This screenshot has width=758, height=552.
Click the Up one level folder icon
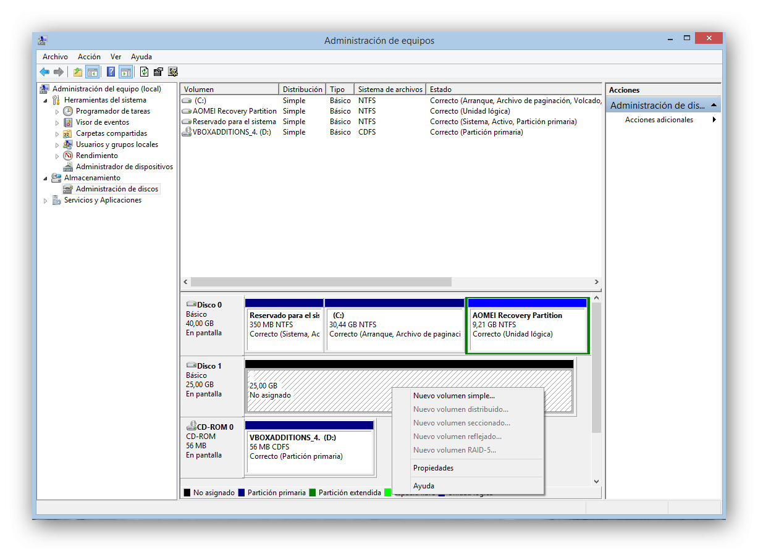tap(78, 72)
